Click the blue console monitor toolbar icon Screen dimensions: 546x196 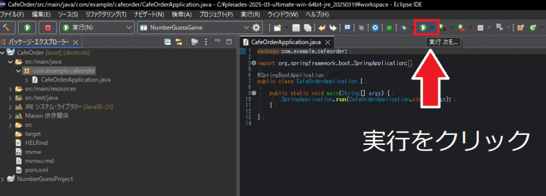[348, 28]
